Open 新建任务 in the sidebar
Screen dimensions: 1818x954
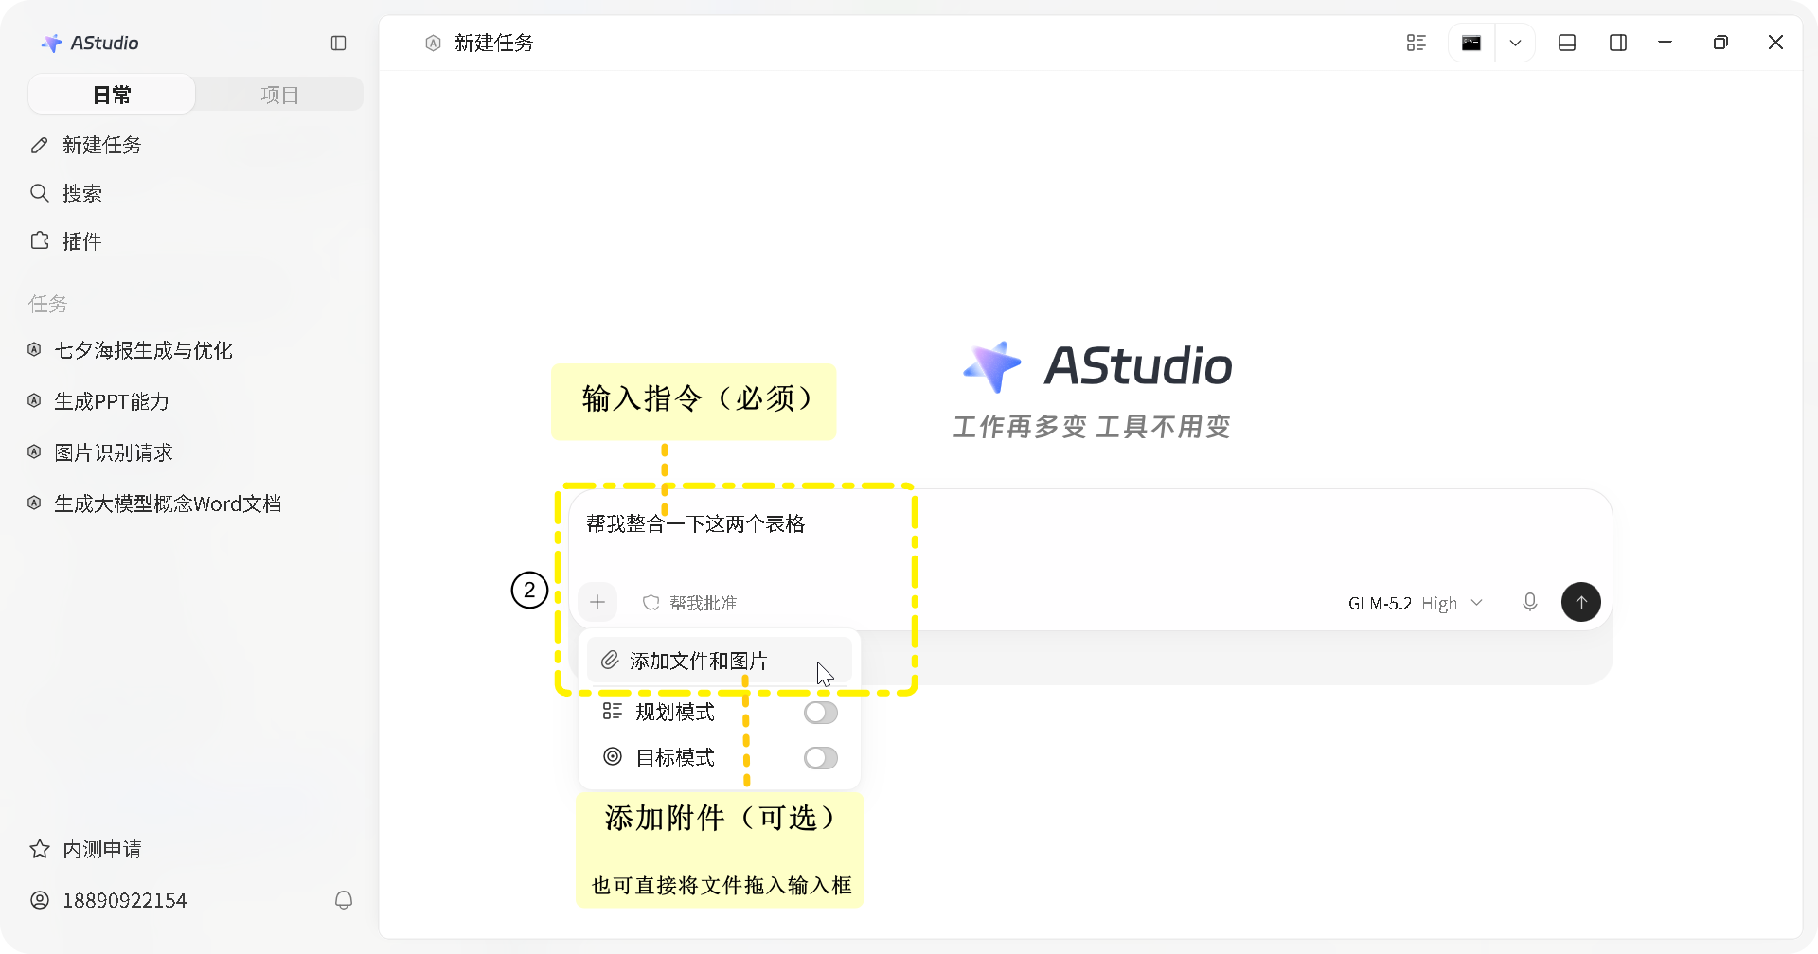(101, 145)
